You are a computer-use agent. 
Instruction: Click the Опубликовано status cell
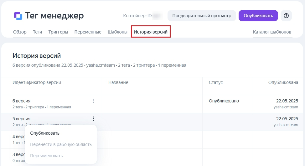tap(224, 101)
